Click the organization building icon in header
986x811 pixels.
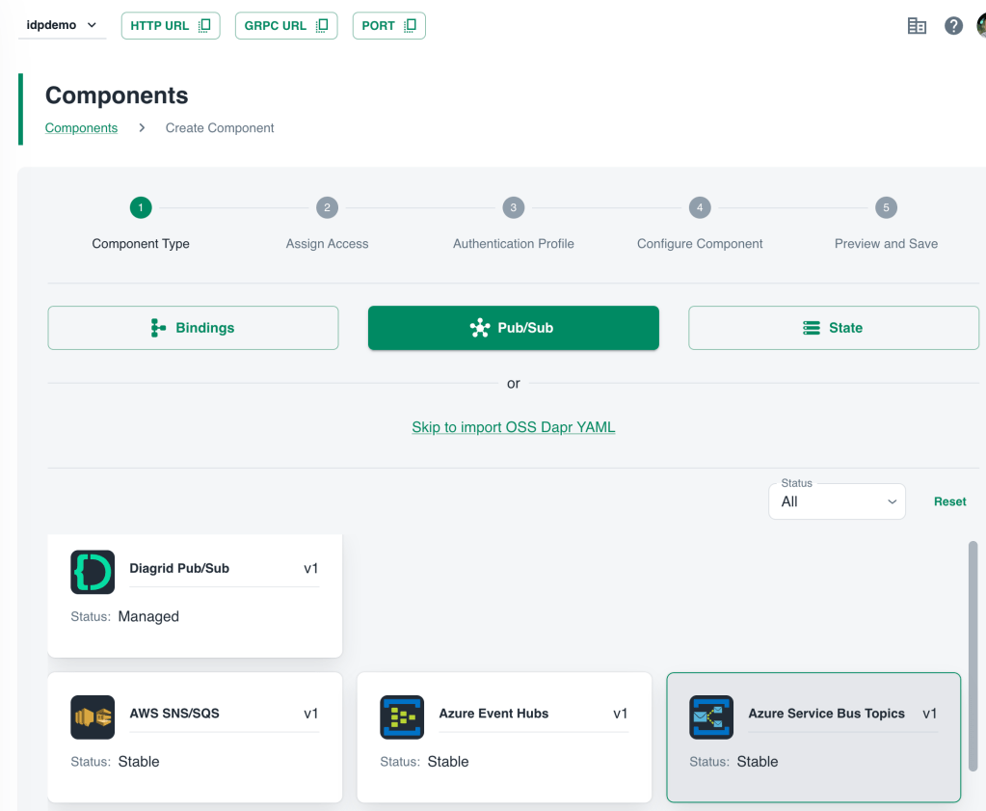(917, 26)
